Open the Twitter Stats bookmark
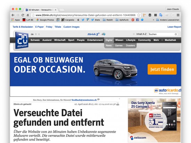 [x=95, y=20]
